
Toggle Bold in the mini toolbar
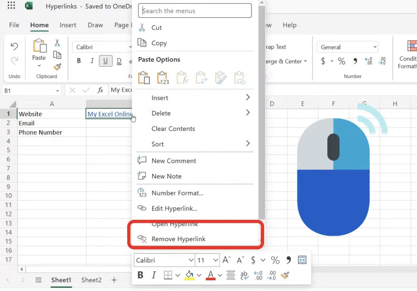click(140, 275)
